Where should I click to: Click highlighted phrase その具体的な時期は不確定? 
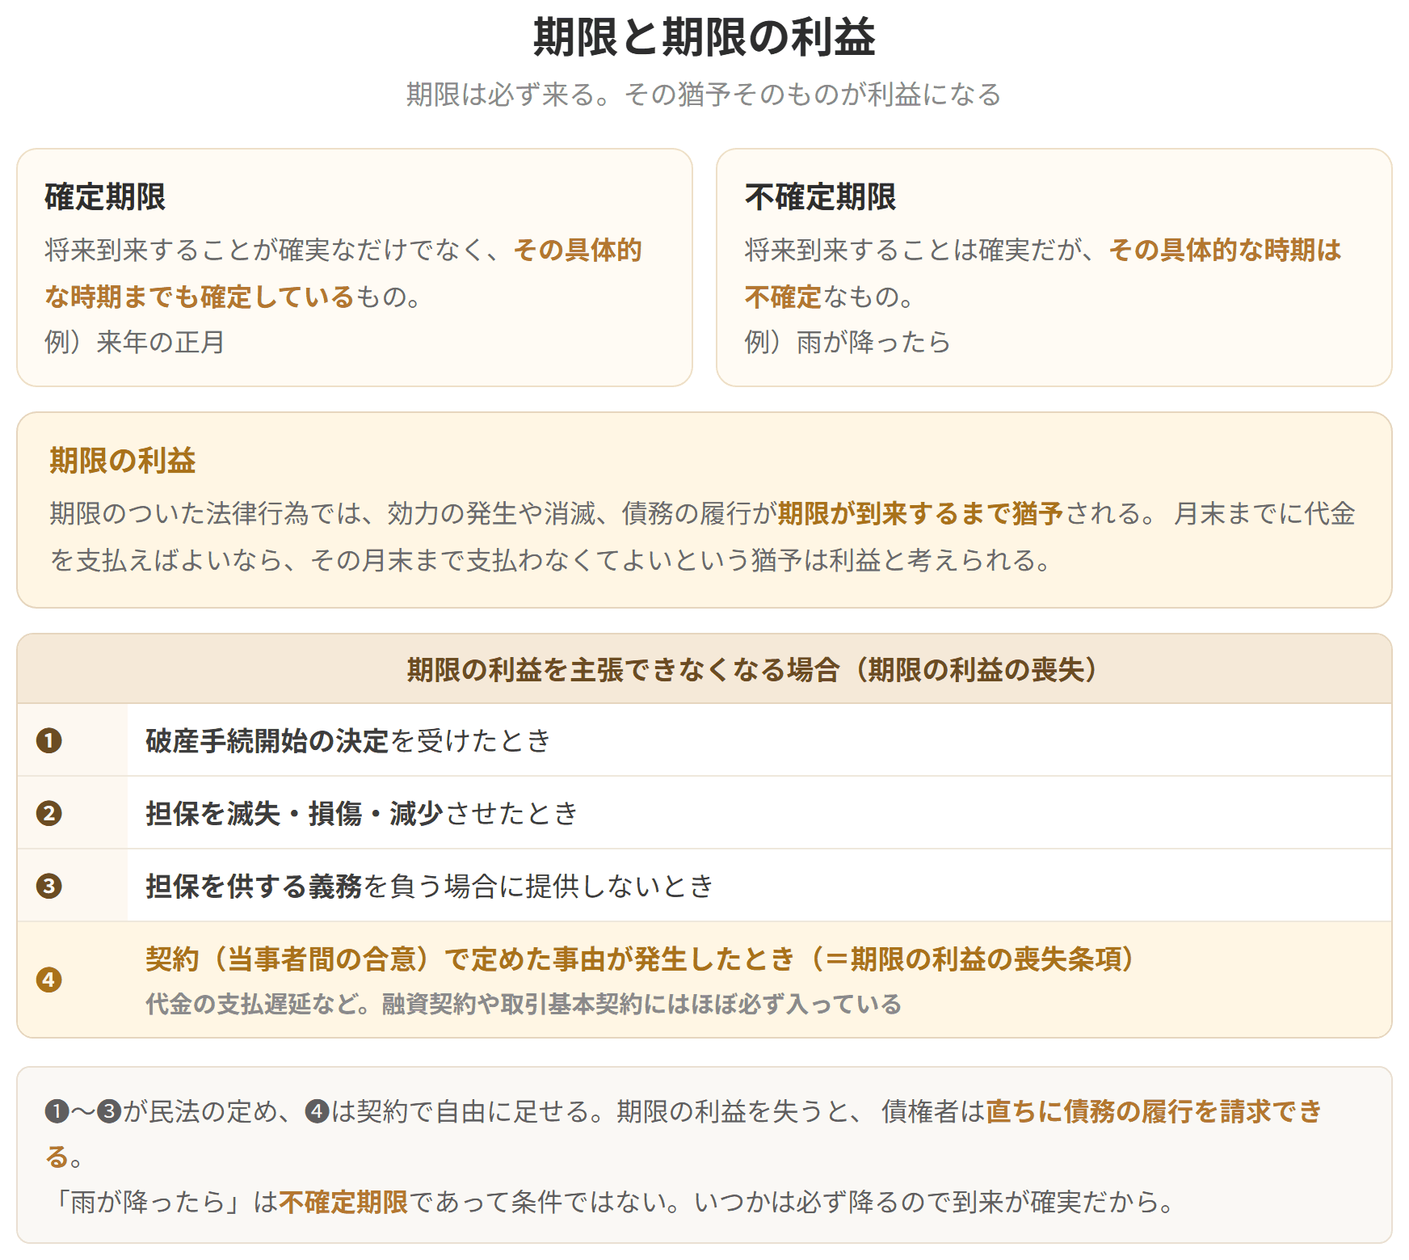pos(1224,250)
